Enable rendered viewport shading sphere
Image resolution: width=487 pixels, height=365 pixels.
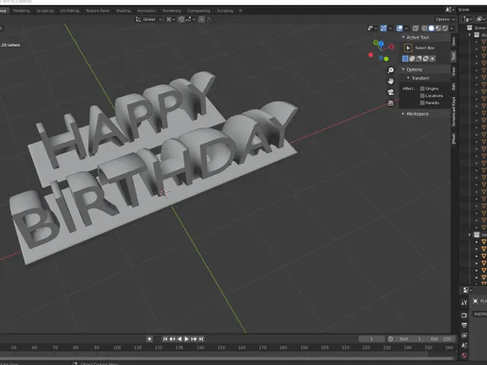(x=444, y=28)
